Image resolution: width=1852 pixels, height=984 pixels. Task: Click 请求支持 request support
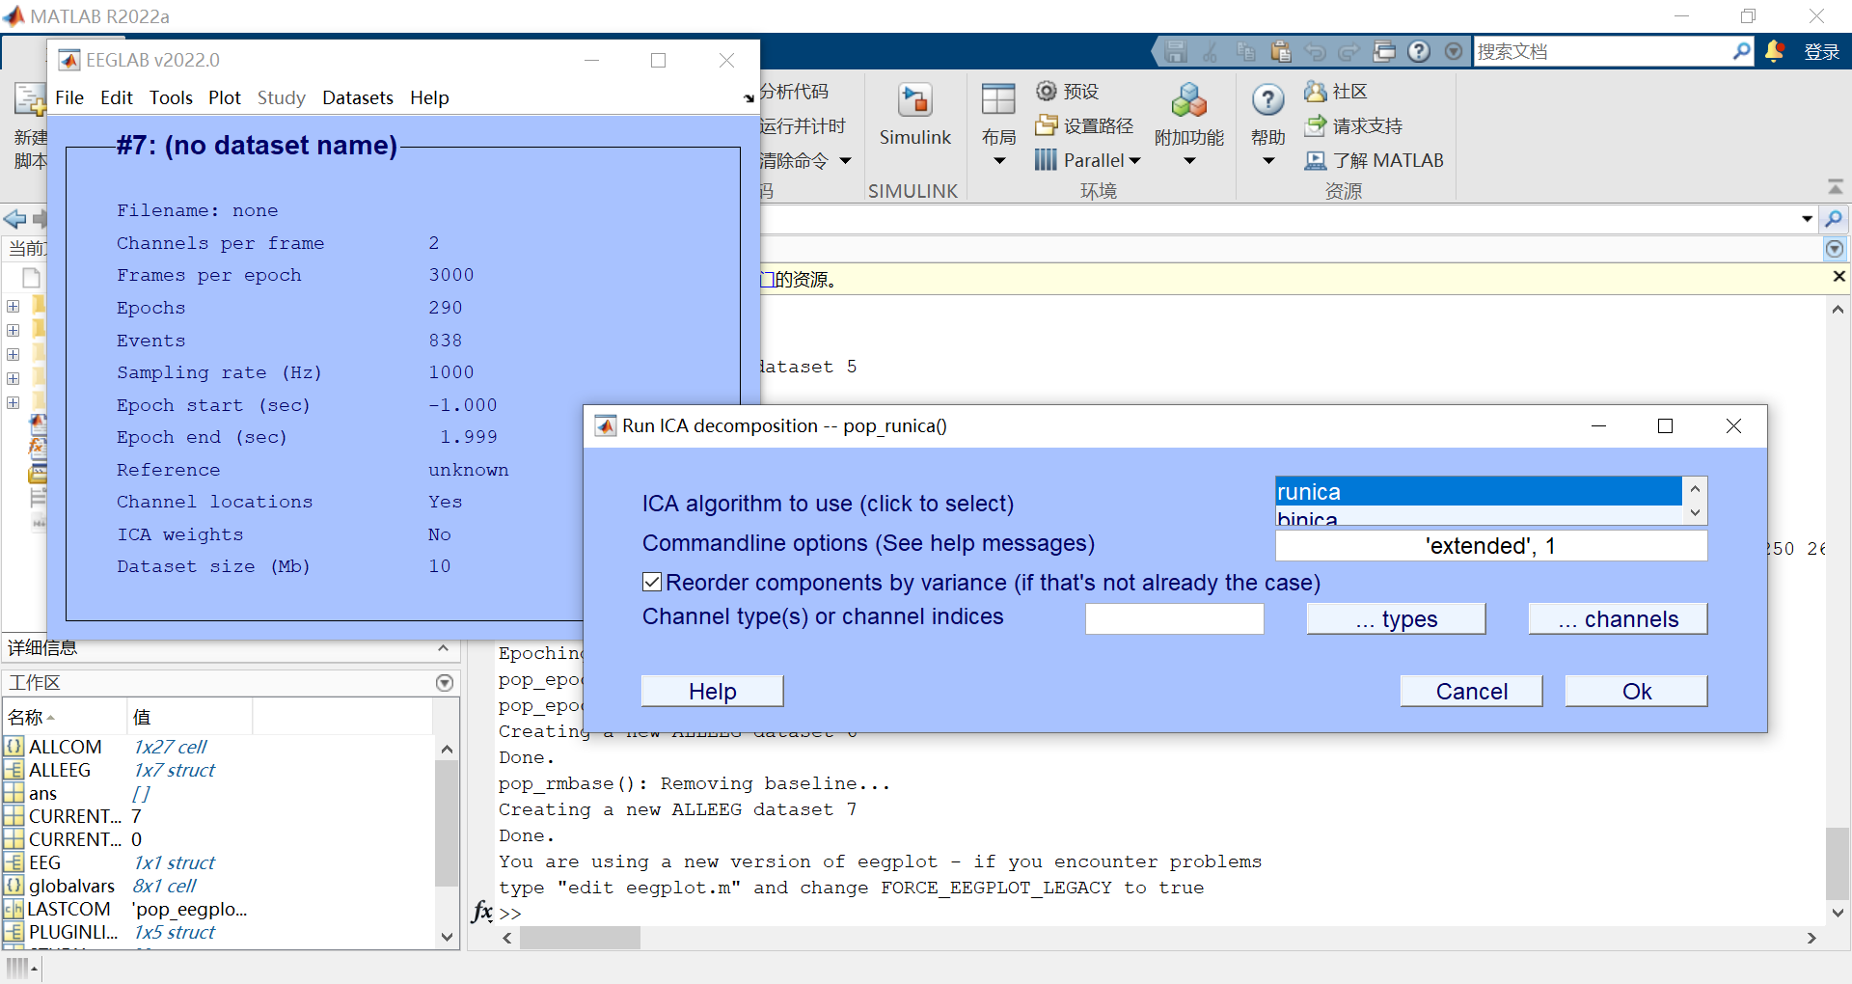(1353, 125)
